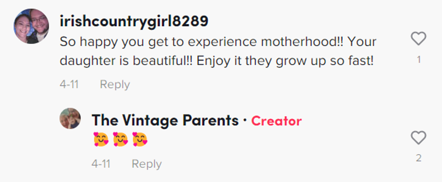Click the last smiling hearts emoji
This screenshot has height=182, width=442.
[x=140, y=140]
